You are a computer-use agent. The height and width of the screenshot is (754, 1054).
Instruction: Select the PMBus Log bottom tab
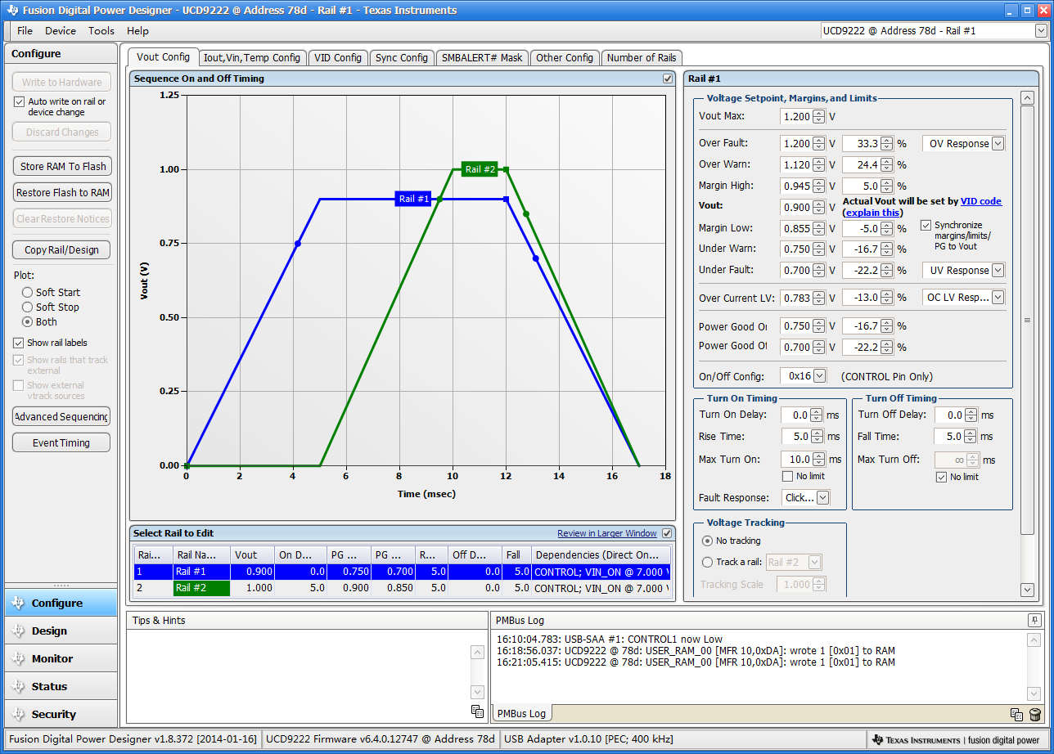tap(521, 713)
